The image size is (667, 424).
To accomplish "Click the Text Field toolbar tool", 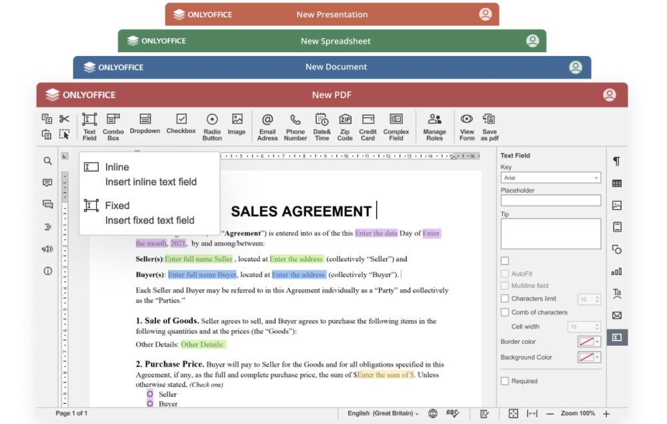I will [x=89, y=126].
